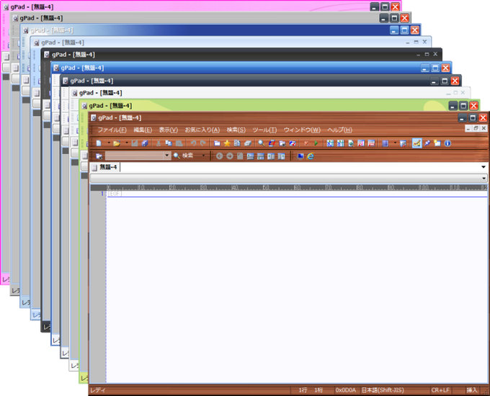The image size is (490, 396).
Task: Select the 無題-4 document tab
Action: (104, 167)
